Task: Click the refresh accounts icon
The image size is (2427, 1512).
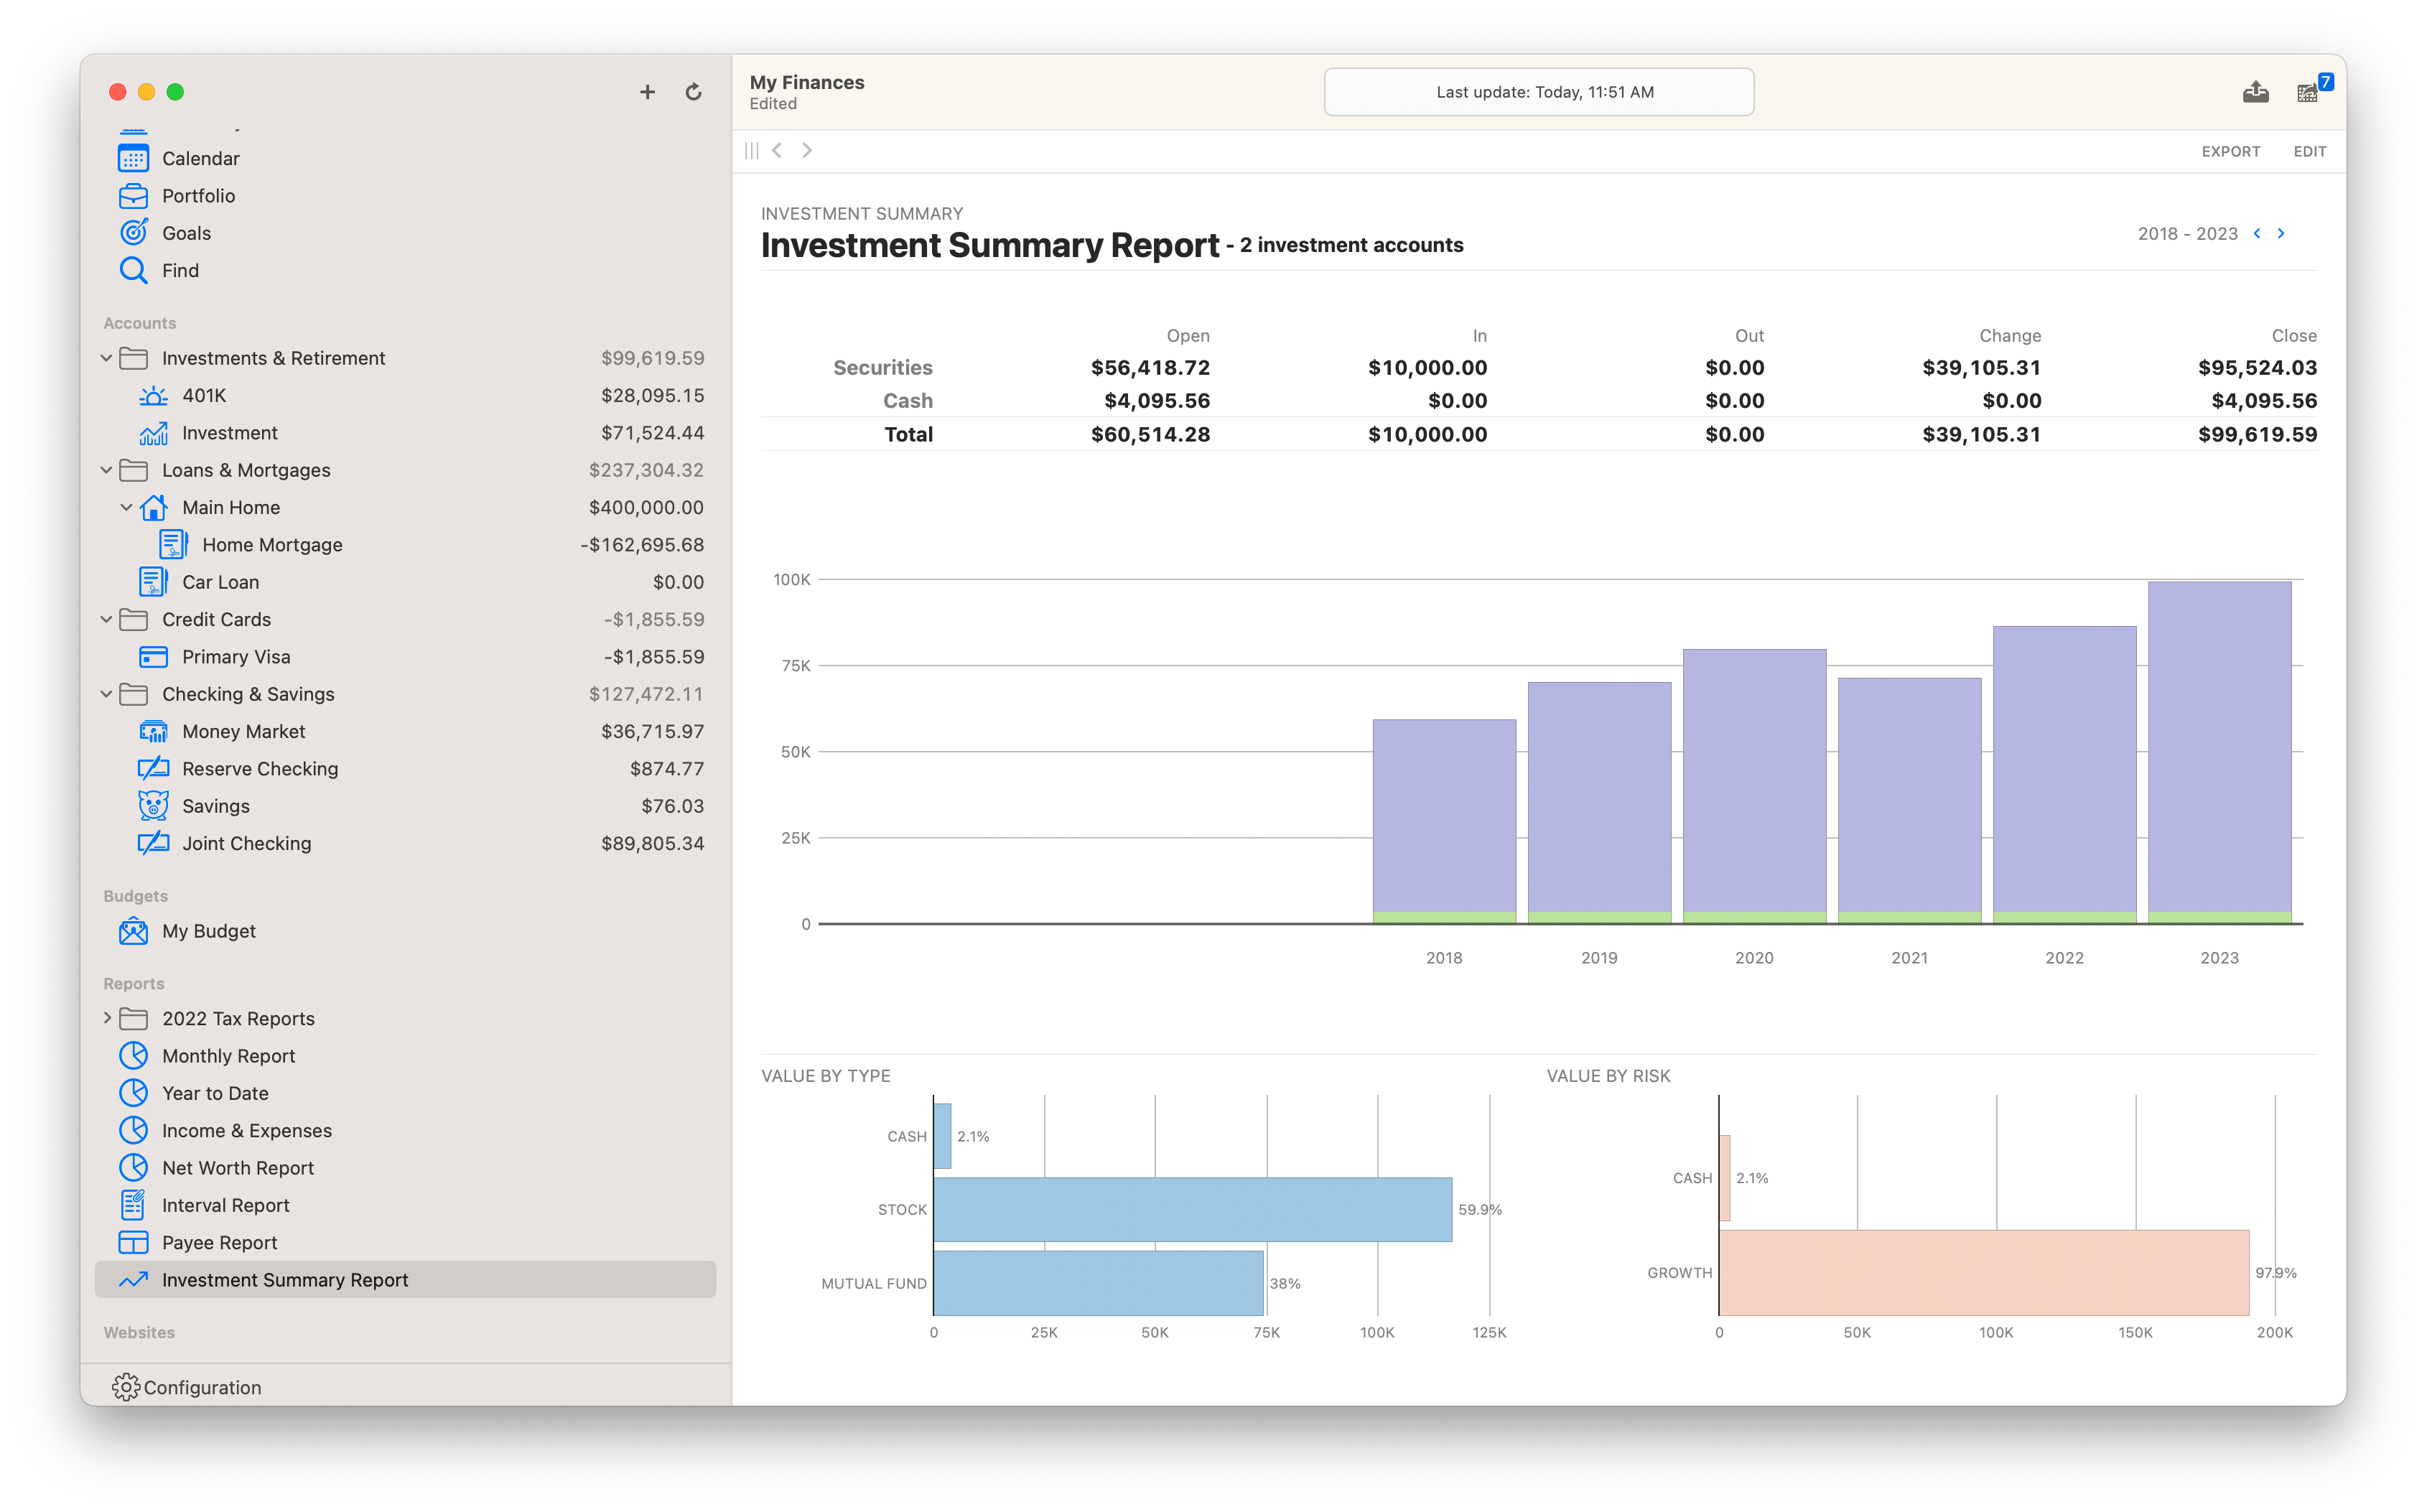Action: [693, 92]
